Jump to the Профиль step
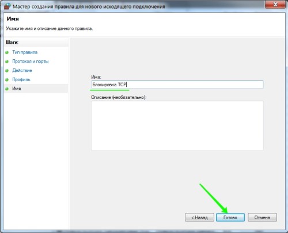288x233 pixels. click(21, 79)
